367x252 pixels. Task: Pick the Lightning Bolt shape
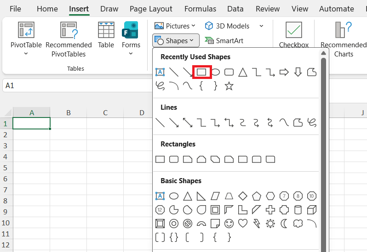pyautogui.click(x=257, y=224)
